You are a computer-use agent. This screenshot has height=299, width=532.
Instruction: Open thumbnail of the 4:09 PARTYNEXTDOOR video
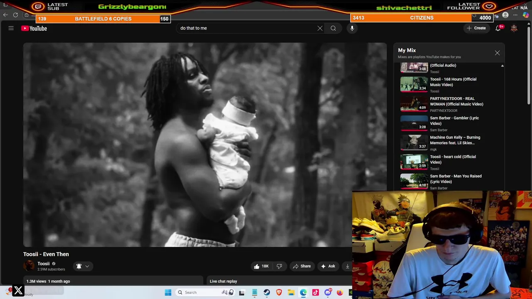pyautogui.click(x=414, y=104)
